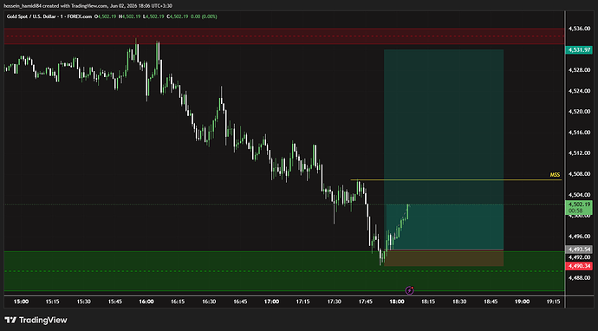Image resolution: width=598 pixels, height=331 pixels.
Task: Select the teal long-position profit box
Action: point(444,150)
